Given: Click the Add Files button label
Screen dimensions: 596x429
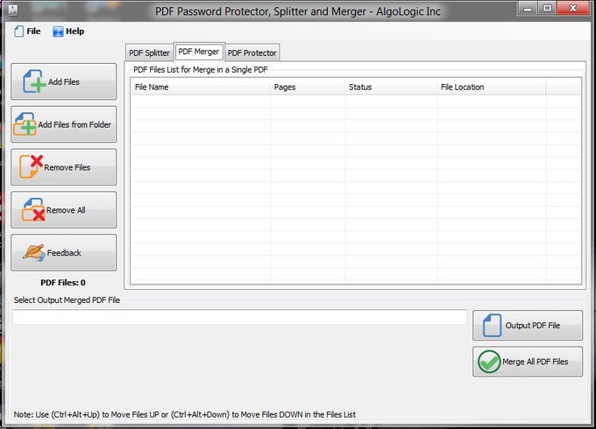Looking at the screenshot, I should (64, 82).
